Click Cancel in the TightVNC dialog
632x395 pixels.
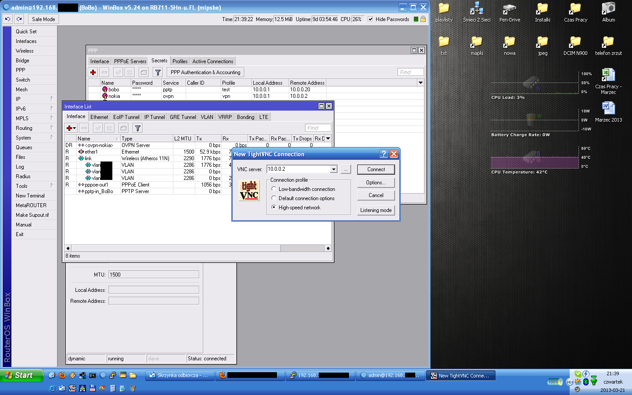click(376, 195)
